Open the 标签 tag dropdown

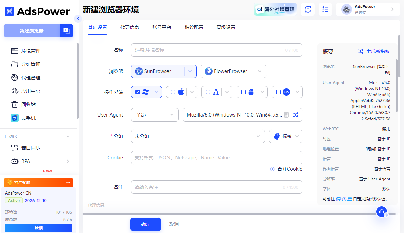[x=286, y=136]
